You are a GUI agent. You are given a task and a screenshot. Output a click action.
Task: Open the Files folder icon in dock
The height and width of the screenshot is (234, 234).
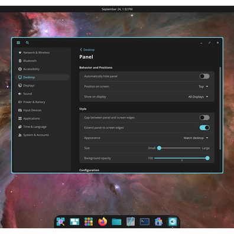point(116,222)
